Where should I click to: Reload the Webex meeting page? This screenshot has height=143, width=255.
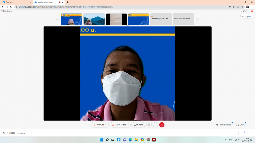click(x=11, y=7)
